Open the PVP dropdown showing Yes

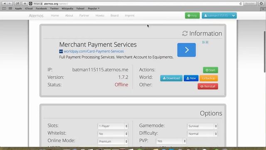(x=171, y=141)
